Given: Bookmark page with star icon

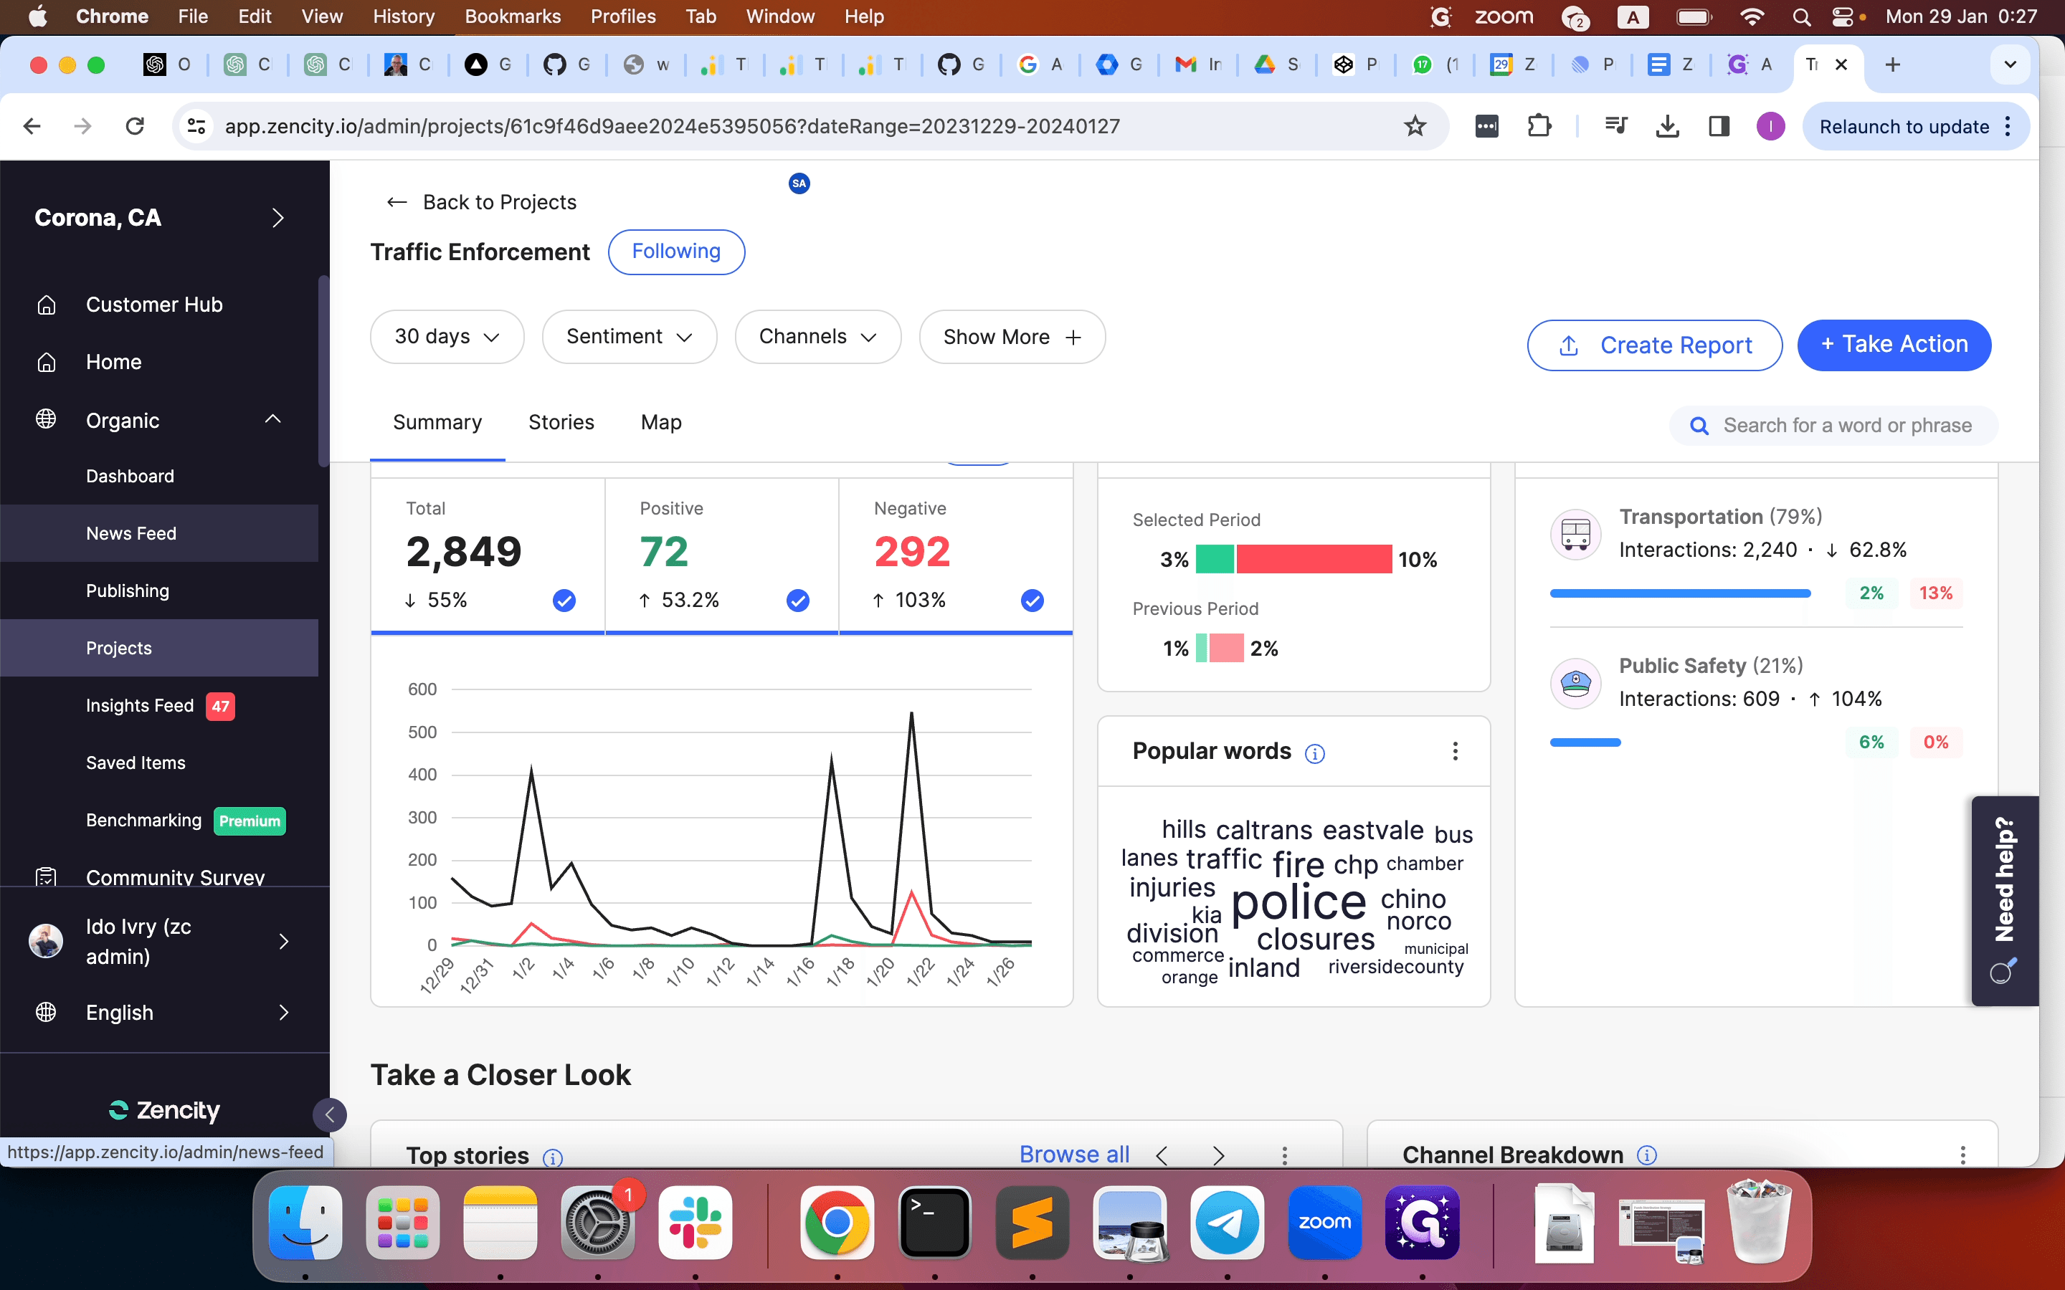Looking at the screenshot, I should click(x=1415, y=126).
